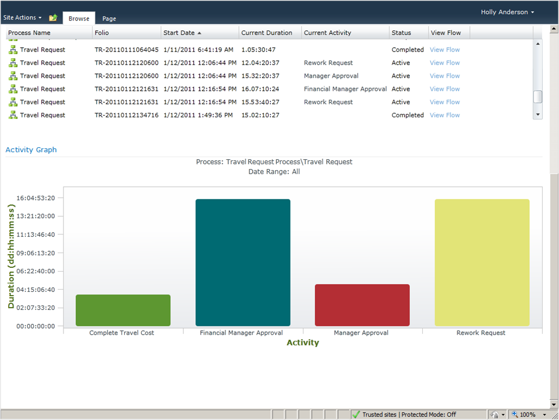Switch to the Page tab
The height and width of the screenshot is (420, 559).
[109, 18]
